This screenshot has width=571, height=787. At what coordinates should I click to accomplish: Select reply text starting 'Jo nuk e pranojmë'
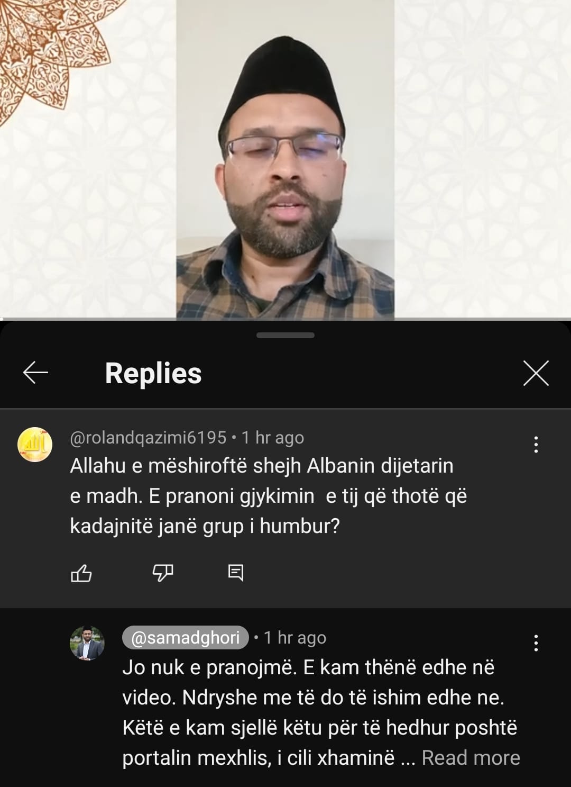coord(321,712)
